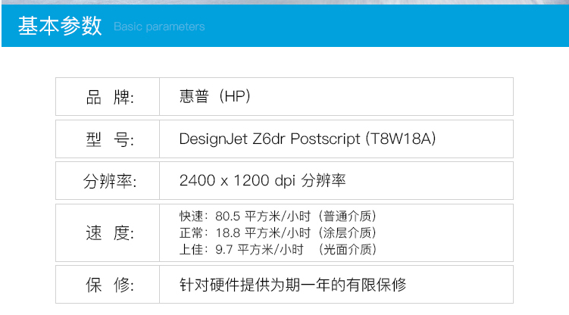Click the DesignJet Z6dr Postscript model text

[x=270, y=139]
